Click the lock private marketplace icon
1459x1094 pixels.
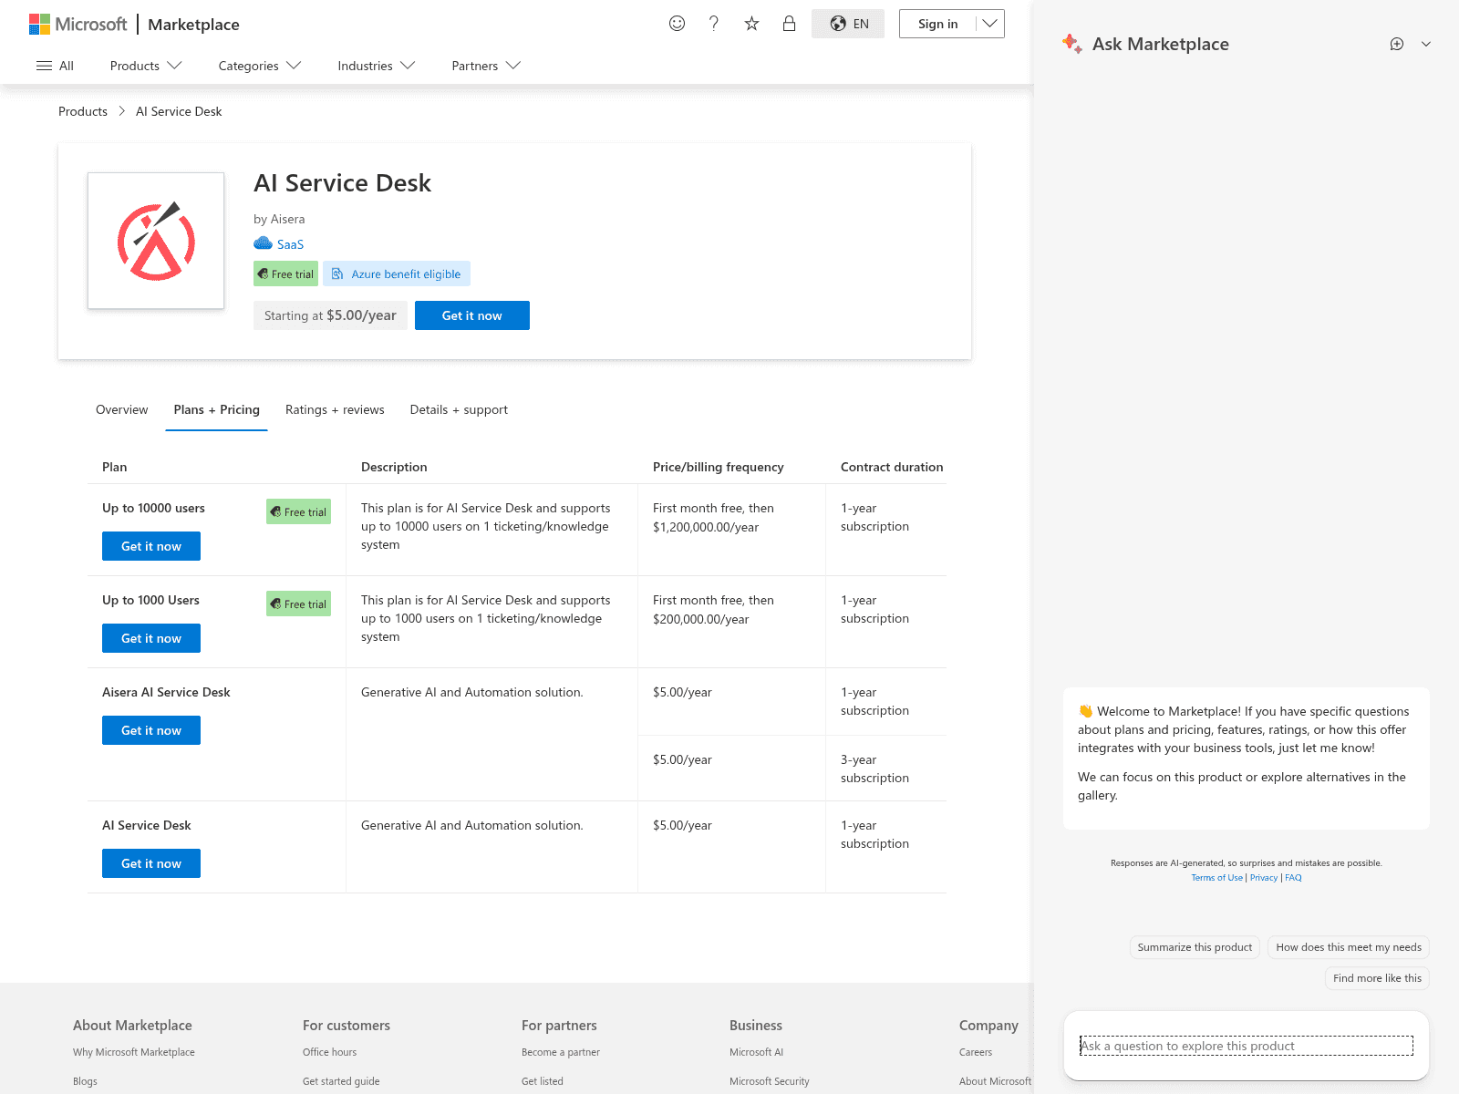789,24
